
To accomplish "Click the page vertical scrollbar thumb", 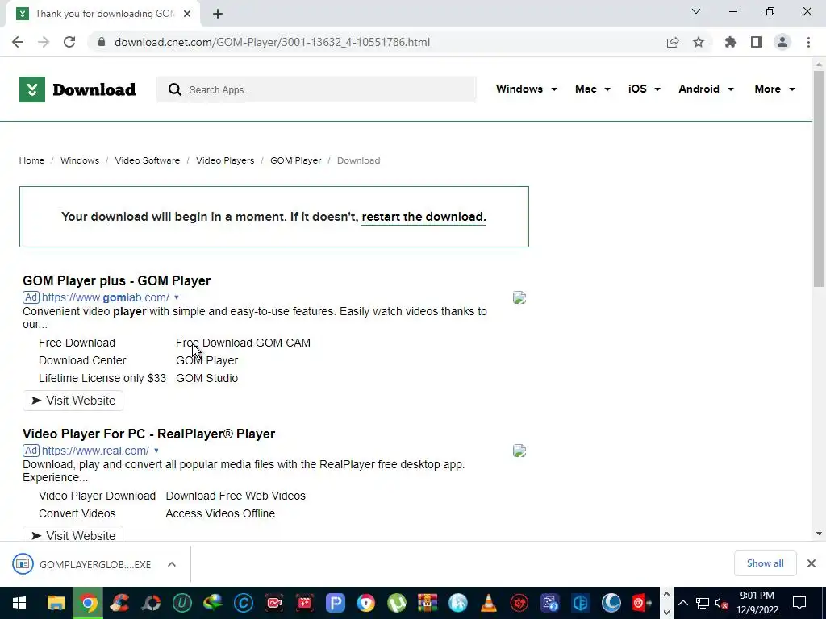I will [x=819, y=179].
